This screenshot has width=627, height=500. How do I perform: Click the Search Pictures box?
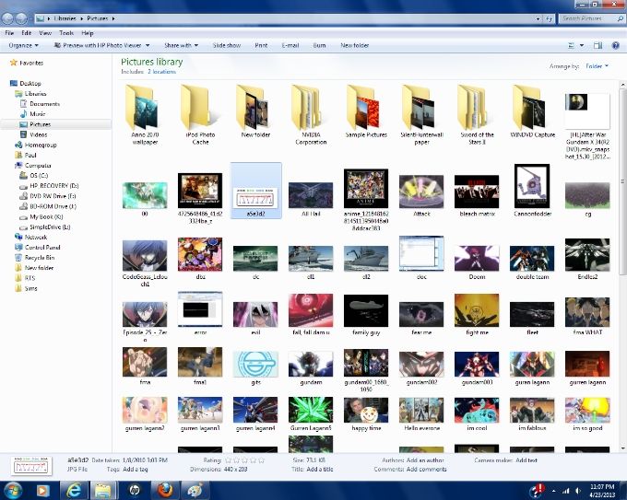tap(591, 18)
